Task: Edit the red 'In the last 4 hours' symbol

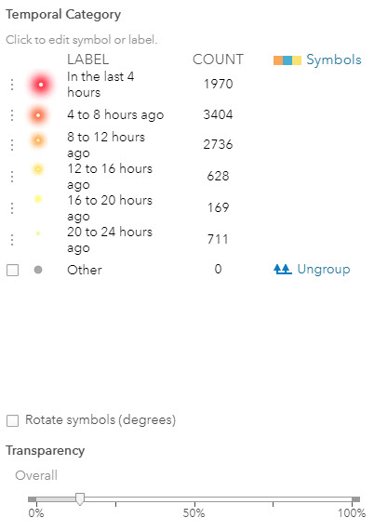Action: tap(41, 85)
